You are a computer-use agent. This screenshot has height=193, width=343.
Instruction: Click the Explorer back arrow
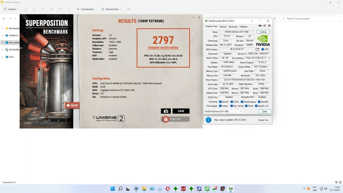click(4, 19)
